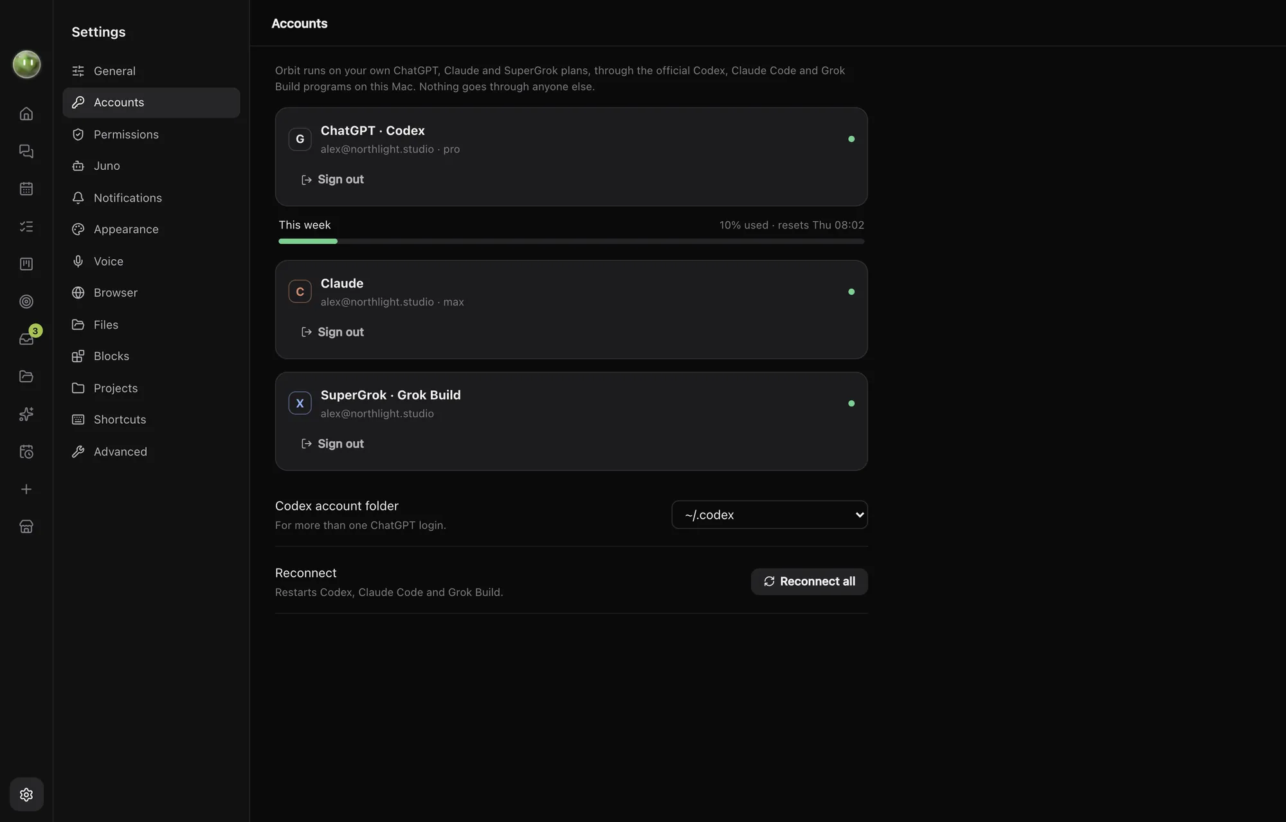Click the 'This week' label

pyautogui.click(x=304, y=225)
